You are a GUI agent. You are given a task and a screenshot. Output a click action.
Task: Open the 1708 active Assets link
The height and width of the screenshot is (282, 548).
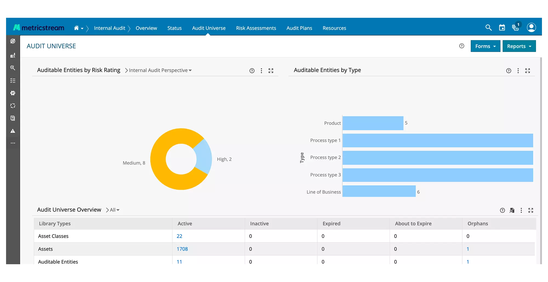tap(182, 249)
